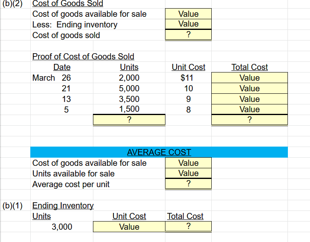Click the Units header under Ending Inventory
Viewport: 310px width, 242px height.
tap(41, 216)
